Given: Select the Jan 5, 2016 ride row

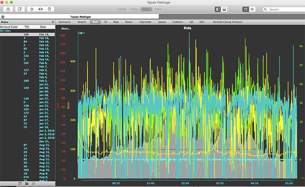Looking at the screenshot, I should click(28, 131).
